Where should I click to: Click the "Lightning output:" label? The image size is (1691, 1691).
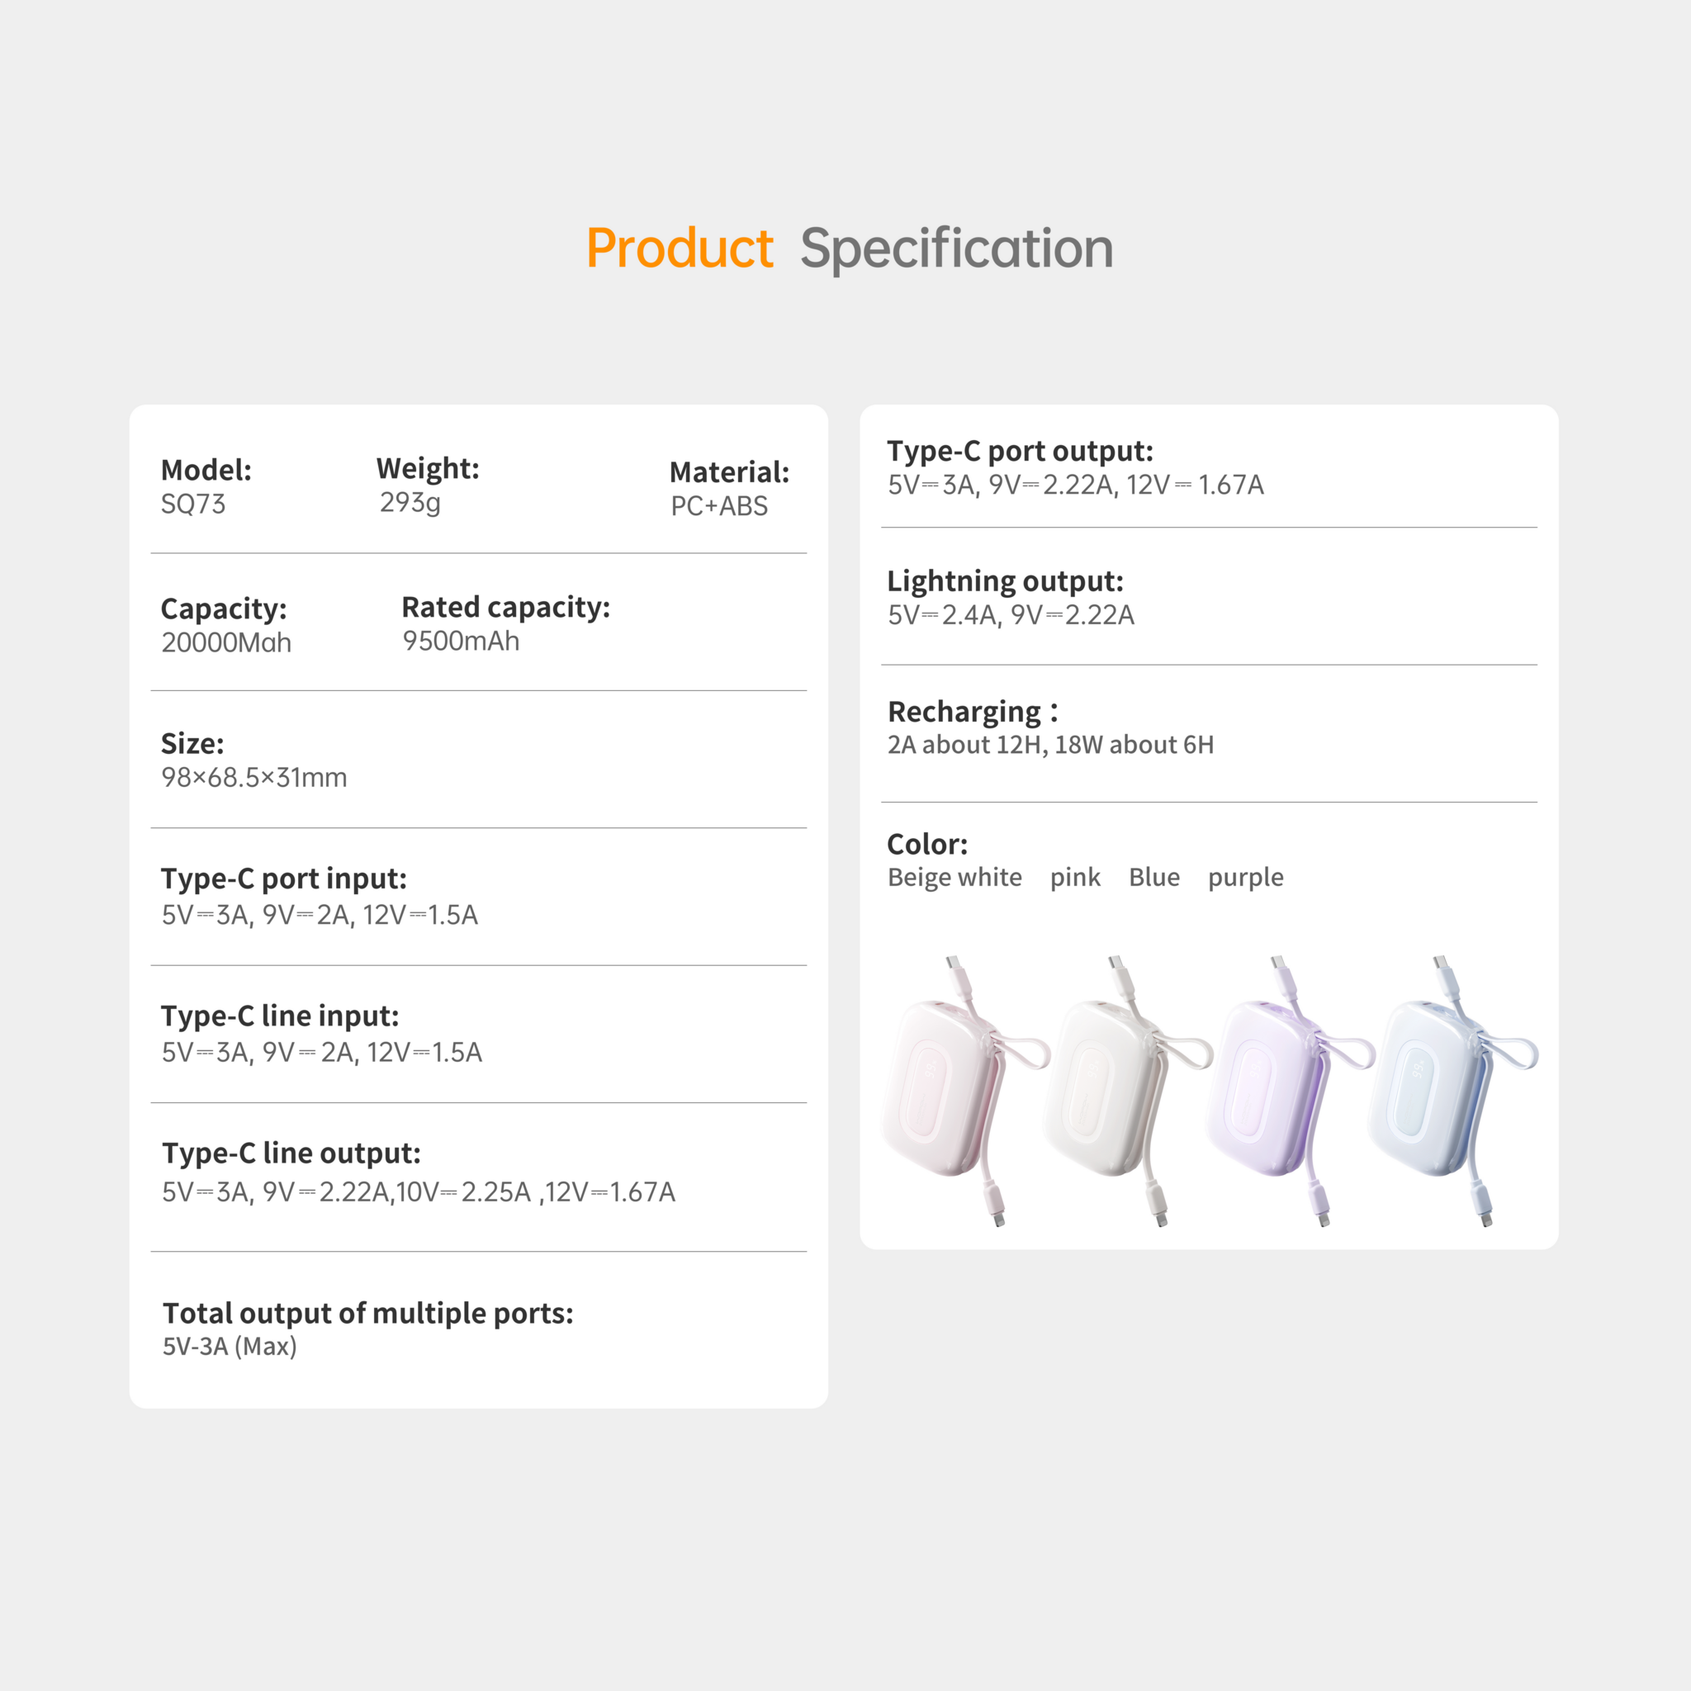click(1005, 581)
